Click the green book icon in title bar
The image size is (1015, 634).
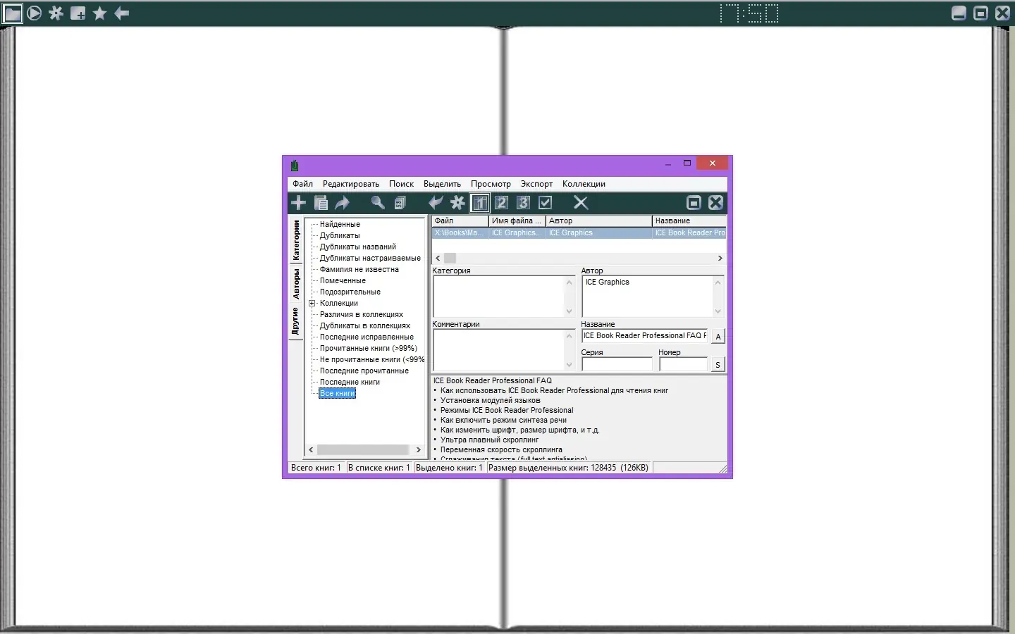(295, 166)
